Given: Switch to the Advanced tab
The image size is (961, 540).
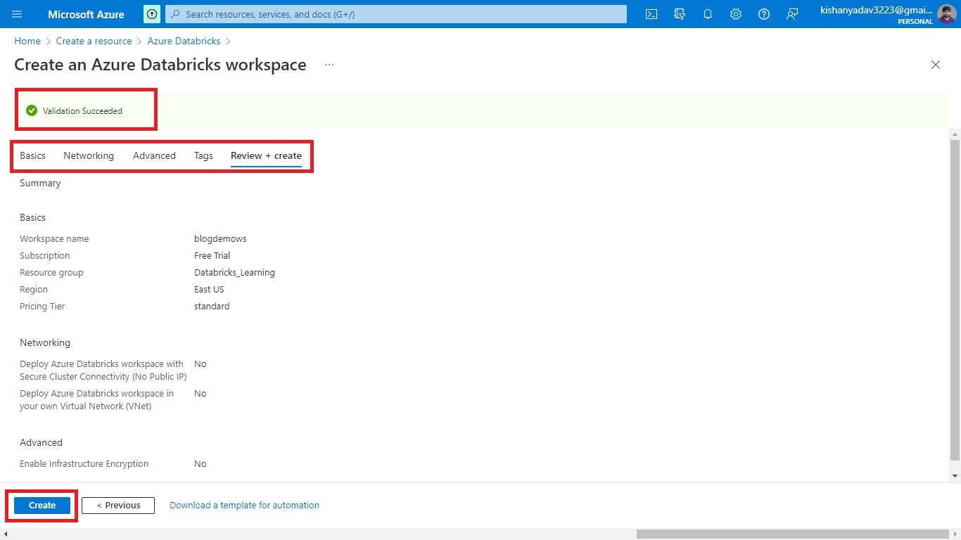Looking at the screenshot, I should tap(154, 155).
